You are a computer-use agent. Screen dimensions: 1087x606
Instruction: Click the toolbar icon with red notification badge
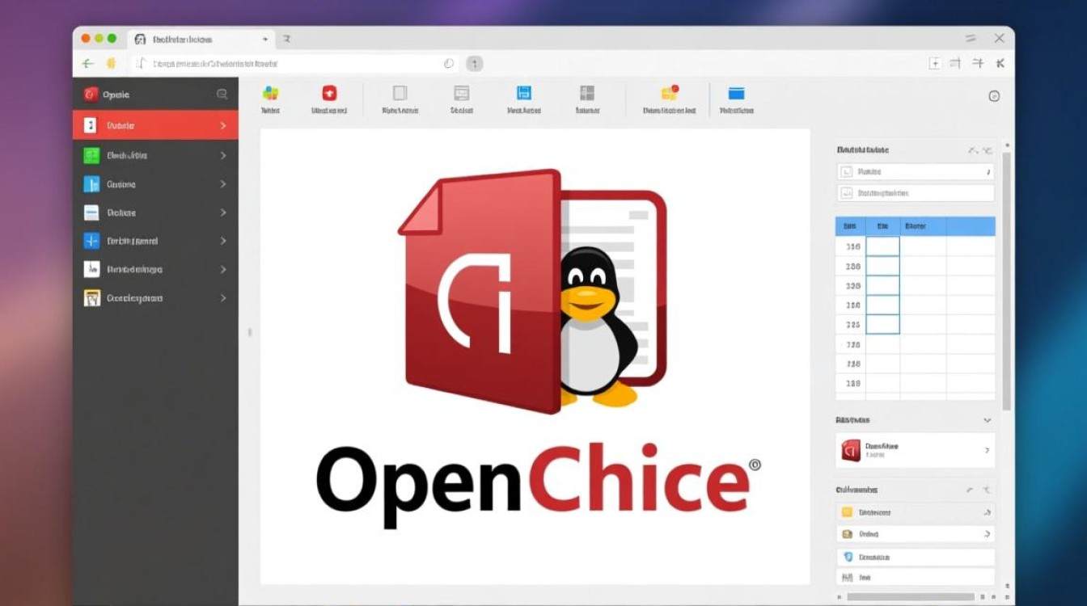pyautogui.click(x=669, y=91)
